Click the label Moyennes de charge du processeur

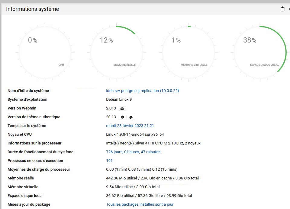39,169
